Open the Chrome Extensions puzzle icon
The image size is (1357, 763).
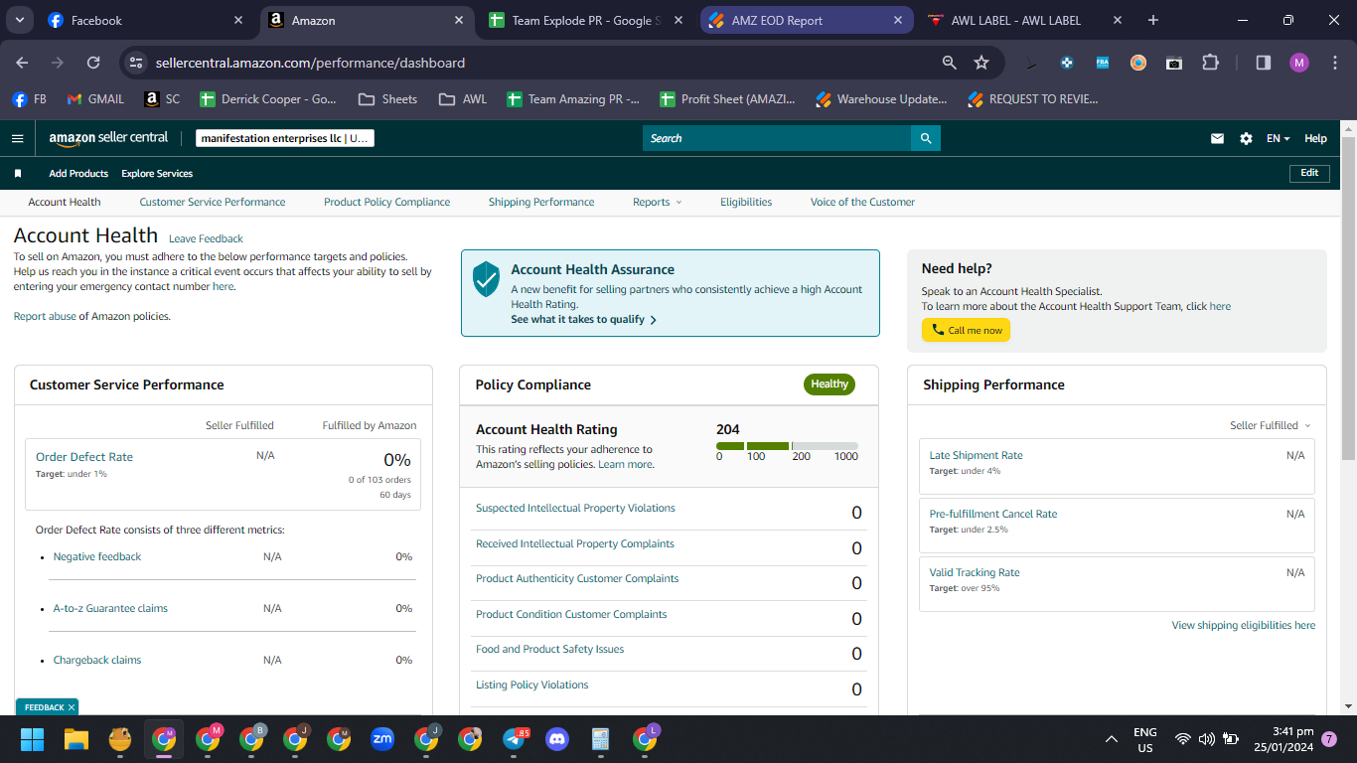pos(1210,63)
